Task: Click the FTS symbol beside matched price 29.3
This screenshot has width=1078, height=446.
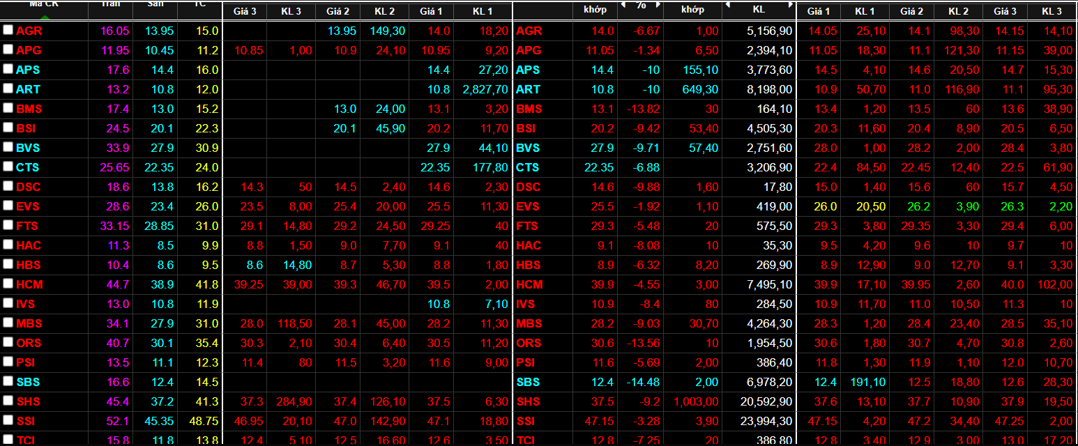Action: (x=527, y=226)
